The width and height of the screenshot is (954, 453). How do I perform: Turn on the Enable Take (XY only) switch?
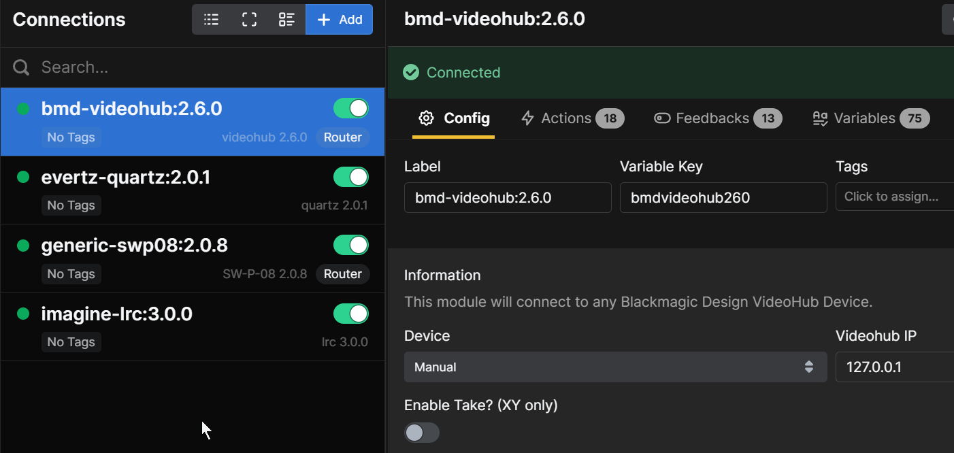422,433
